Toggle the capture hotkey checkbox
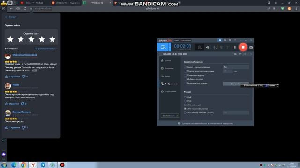 pyautogui.click(x=185, y=67)
